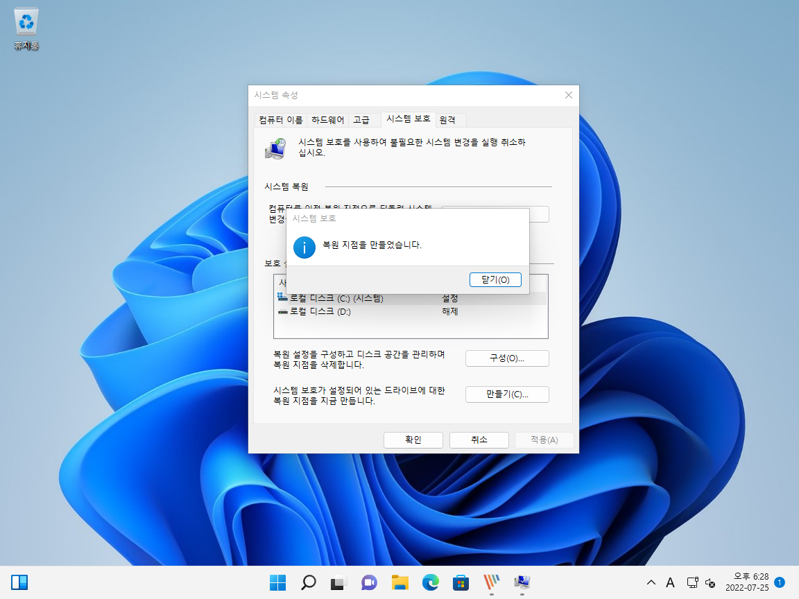Click the 만들기(C)... button
799x599 pixels.
click(507, 394)
